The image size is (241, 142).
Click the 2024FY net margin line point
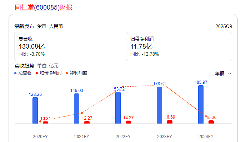[x=206, y=116]
